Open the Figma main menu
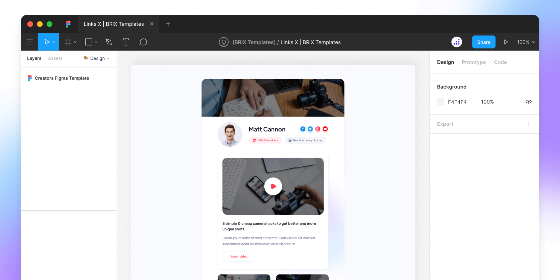The width and height of the screenshot is (560, 280). (x=30, y=42)
